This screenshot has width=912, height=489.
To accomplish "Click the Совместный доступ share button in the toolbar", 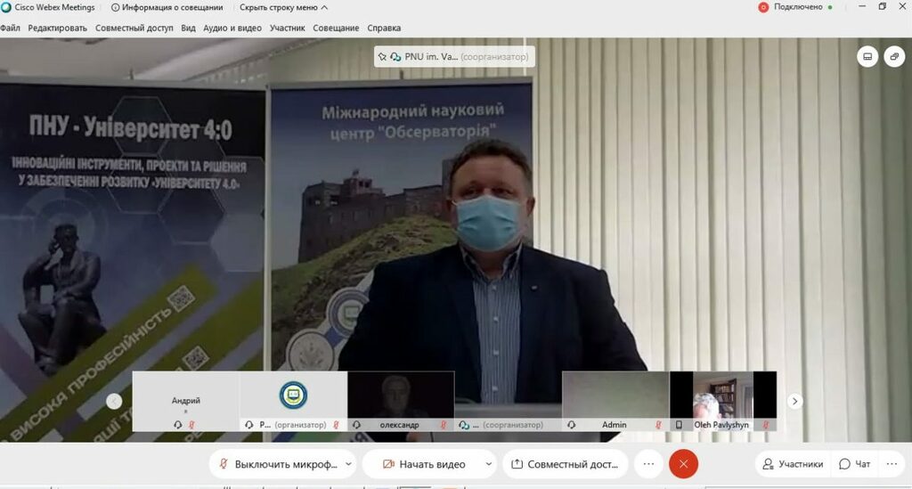I will [565, 464].
